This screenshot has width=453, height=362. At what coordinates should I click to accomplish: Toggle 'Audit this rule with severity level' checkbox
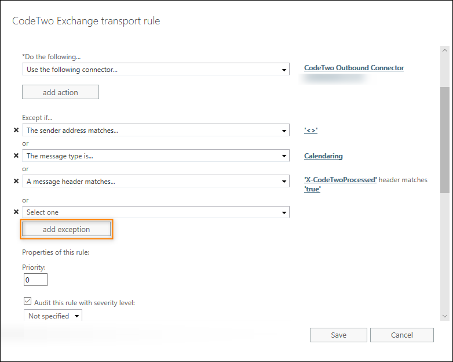pyautogui.click(x=27, y=301)
